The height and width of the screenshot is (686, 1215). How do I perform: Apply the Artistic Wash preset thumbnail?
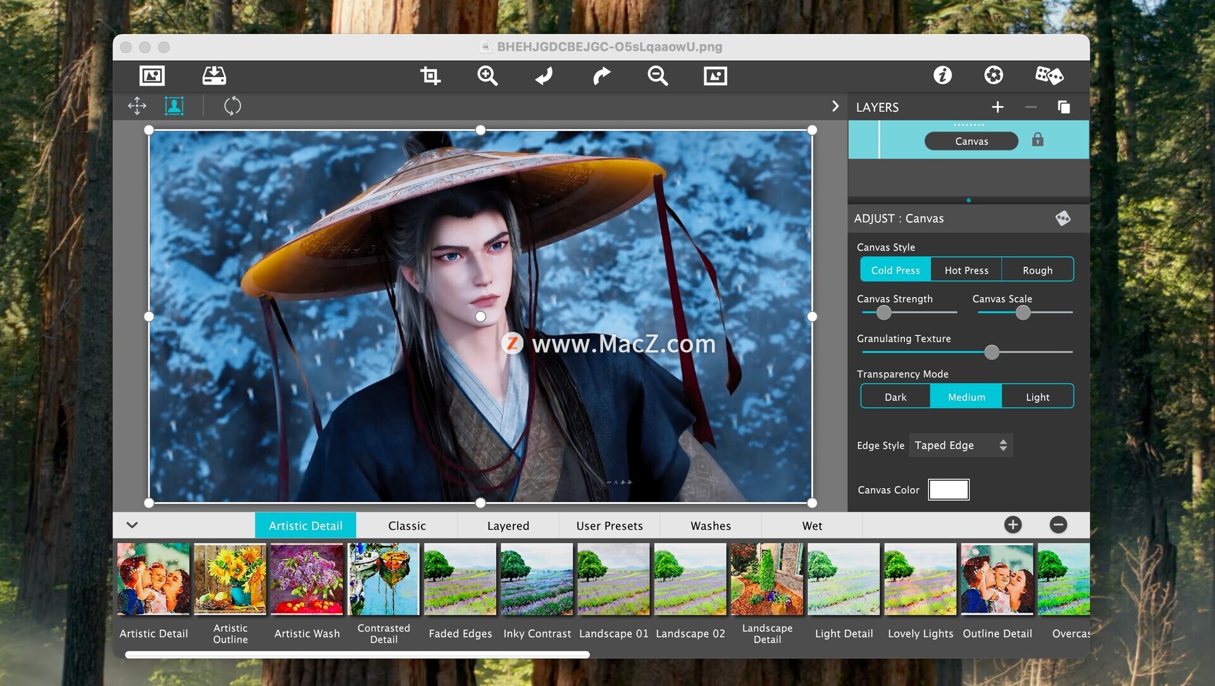point(307,579)
